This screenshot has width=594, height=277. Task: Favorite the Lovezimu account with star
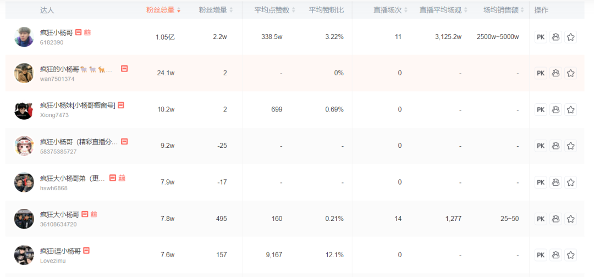point(571,254)
